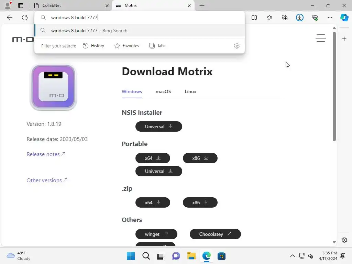This screenshot has width=352, height=264.
Task: Open the Favorites star toolbar icon
Action: [x=269, y=18]
